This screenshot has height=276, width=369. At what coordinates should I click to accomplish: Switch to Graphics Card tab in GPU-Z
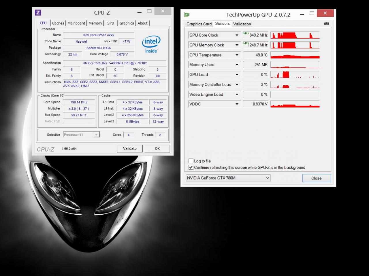pos(199,24)
